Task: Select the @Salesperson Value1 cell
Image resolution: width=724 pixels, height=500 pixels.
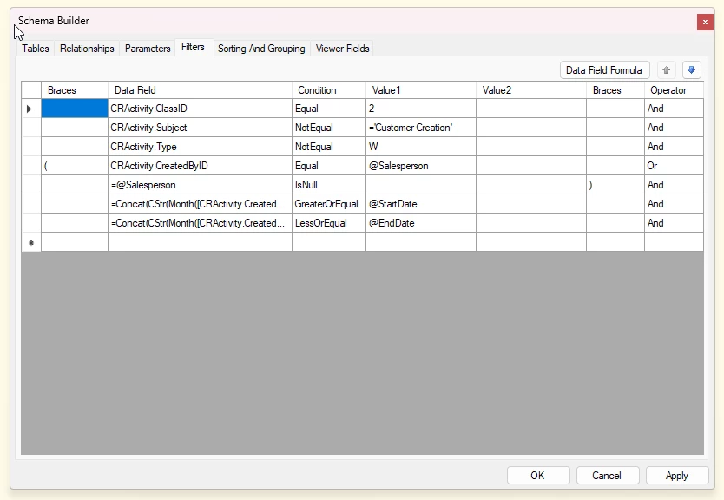Action: (421, 166)
